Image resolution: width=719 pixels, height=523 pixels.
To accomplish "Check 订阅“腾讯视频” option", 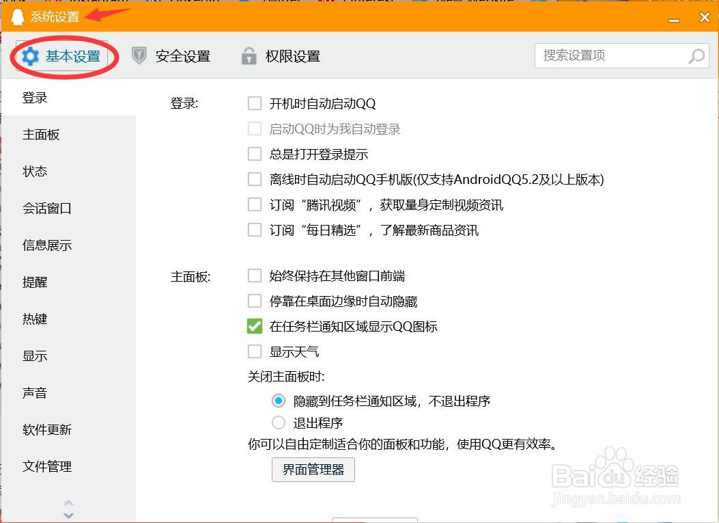I will point(255,204).
